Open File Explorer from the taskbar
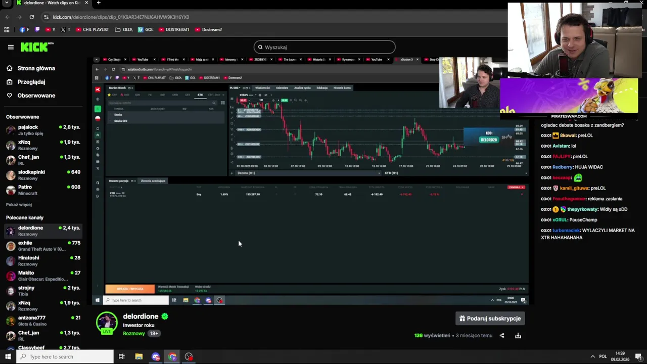The image size is (647, 364). tap(139, 356)
